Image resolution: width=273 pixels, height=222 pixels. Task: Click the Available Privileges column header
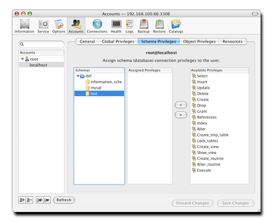click(x=219, y=70)
